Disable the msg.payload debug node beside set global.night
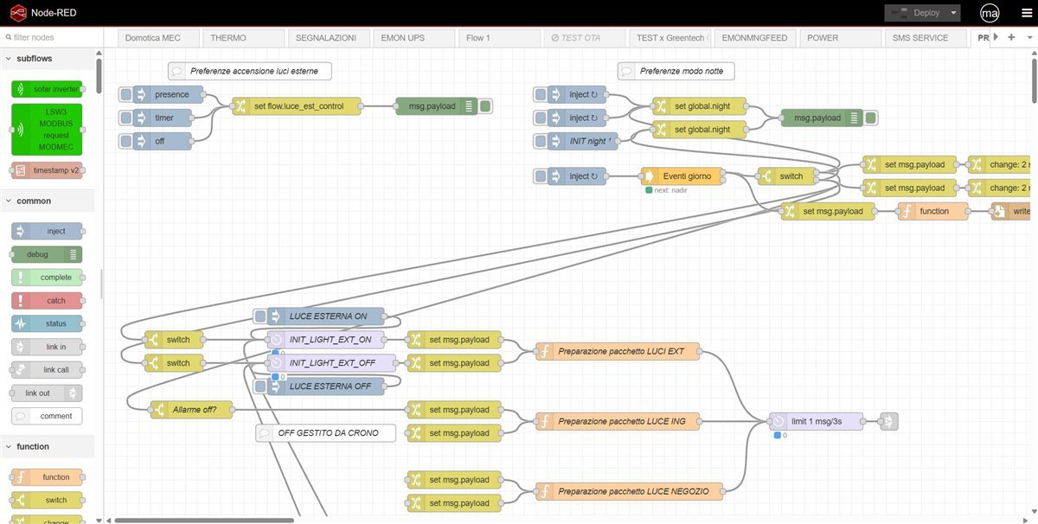 [870, 117]
